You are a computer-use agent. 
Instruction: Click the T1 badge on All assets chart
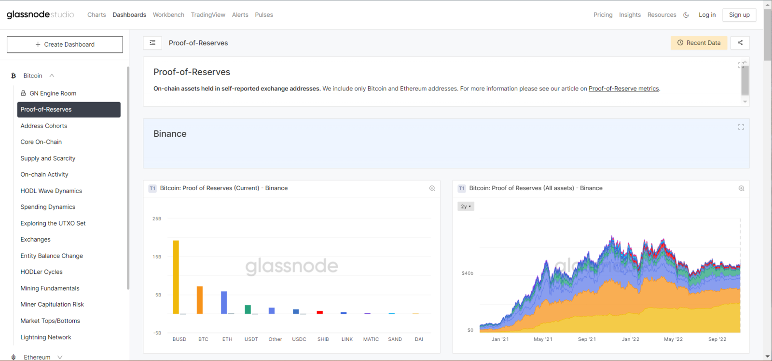click(x=462, y=188)
